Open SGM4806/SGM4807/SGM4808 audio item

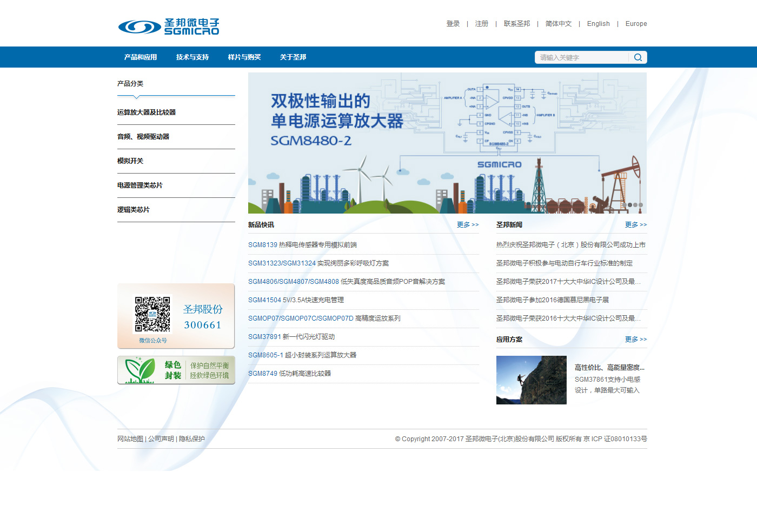point(347,282)
